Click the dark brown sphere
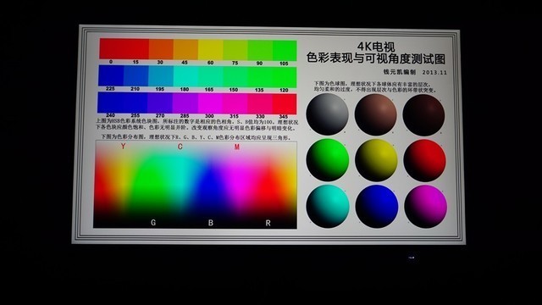 423,115
